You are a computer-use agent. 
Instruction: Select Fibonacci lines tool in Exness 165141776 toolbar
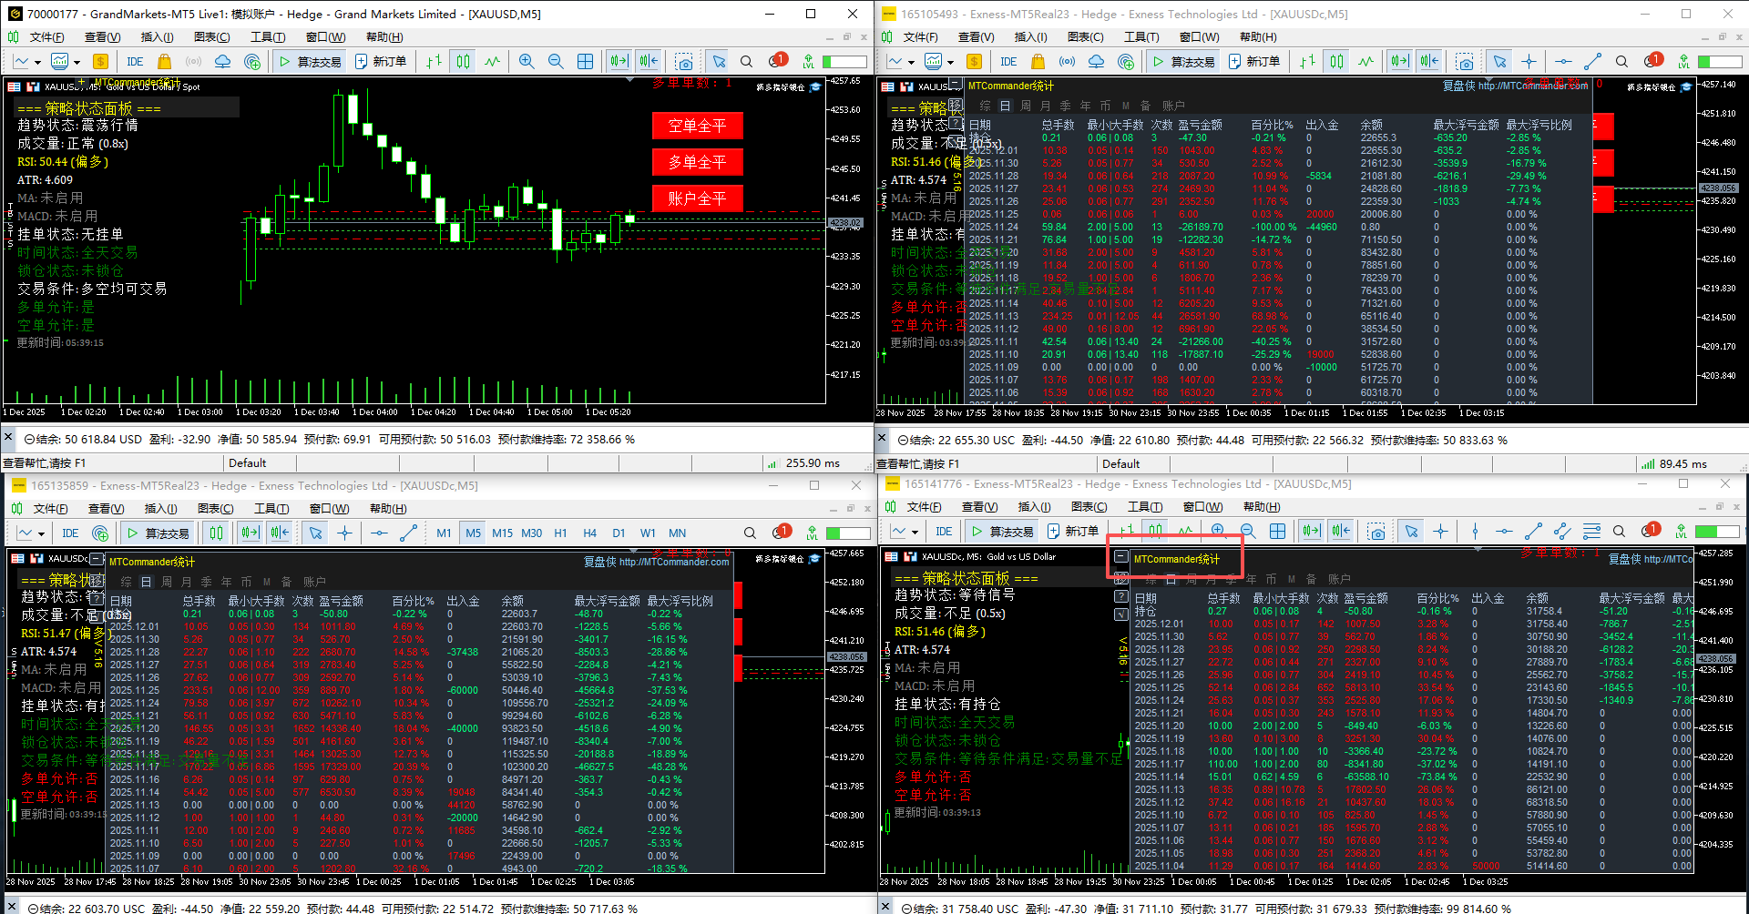click(x=1591, y=531)
